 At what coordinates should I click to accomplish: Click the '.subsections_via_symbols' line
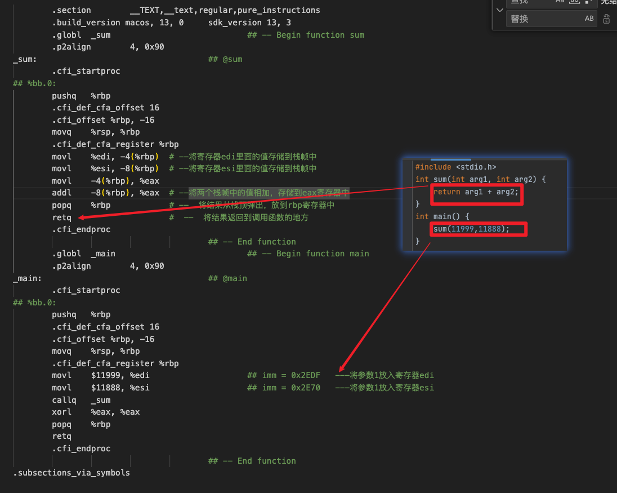(x=71, y=473)
